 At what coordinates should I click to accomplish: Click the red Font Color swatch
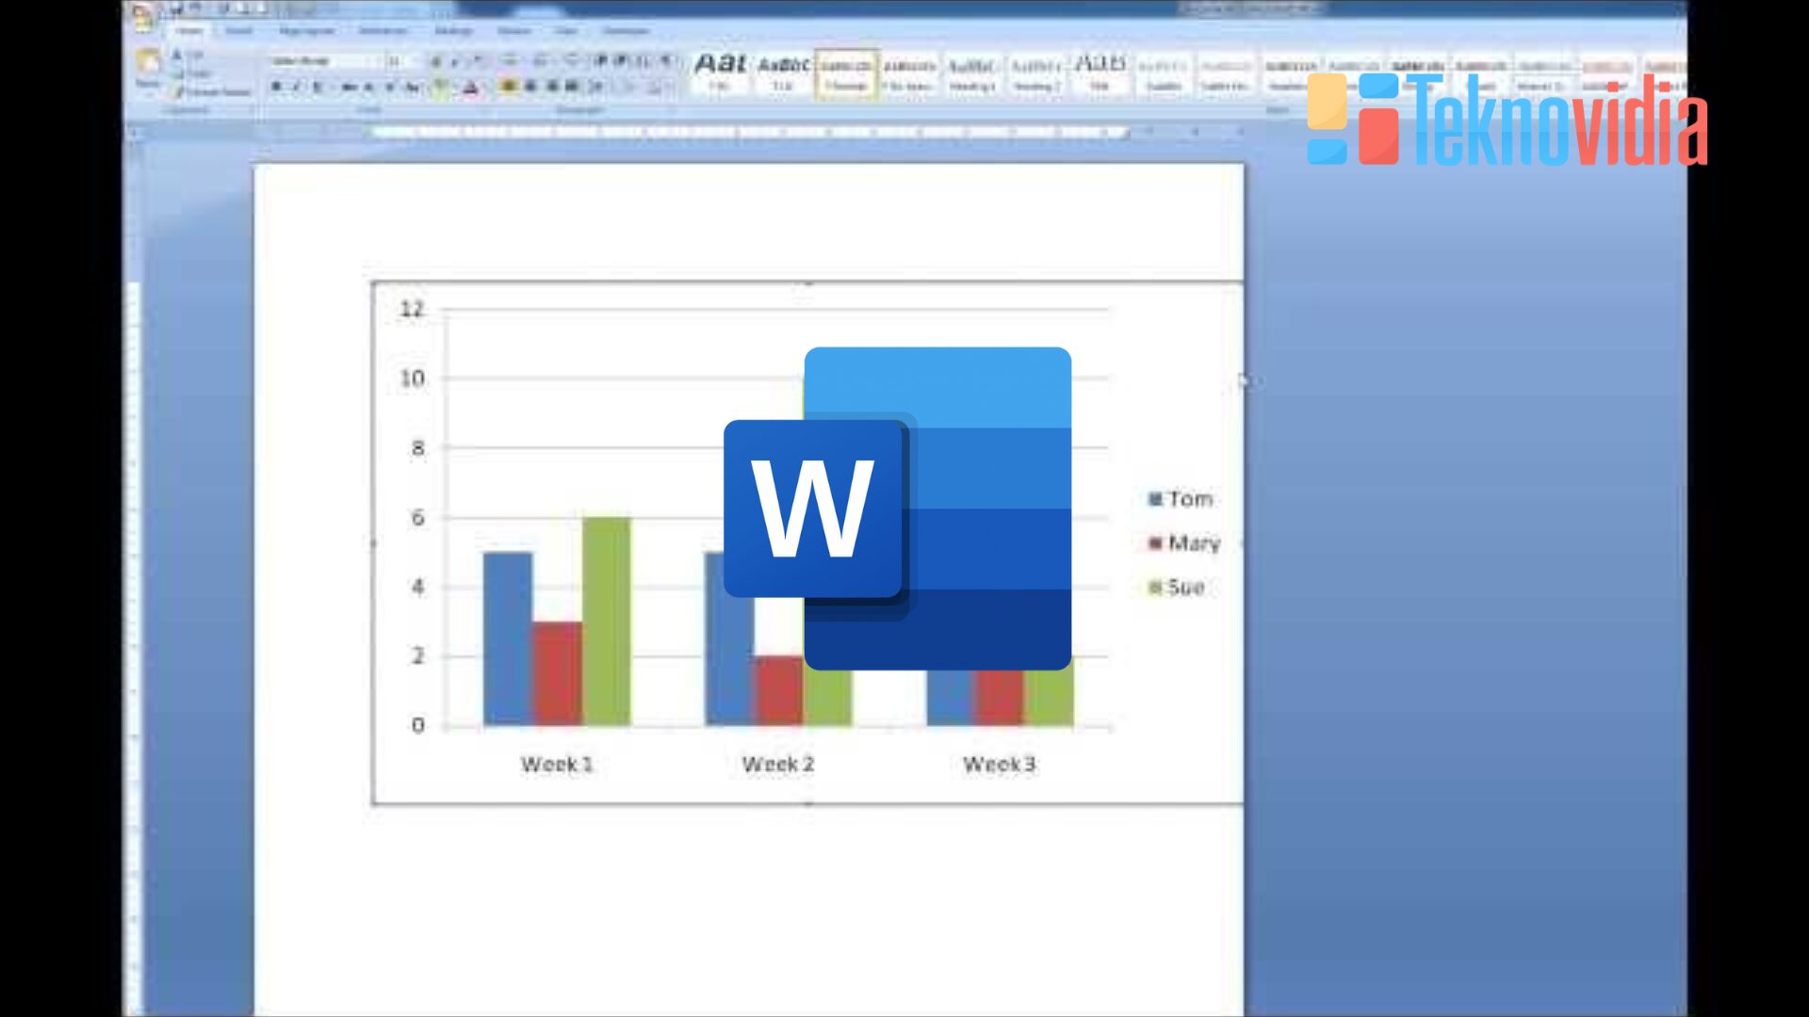tap(471, 88)
